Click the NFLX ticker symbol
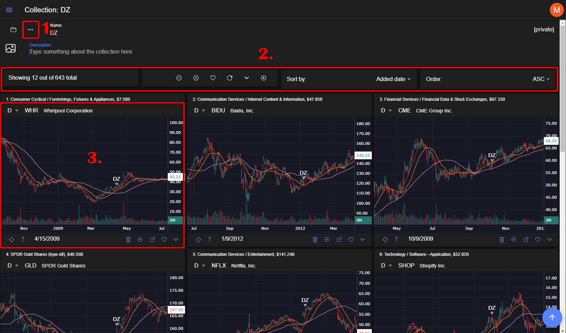The height and width of the screenshot is (333, 566). tap(219, 266)
